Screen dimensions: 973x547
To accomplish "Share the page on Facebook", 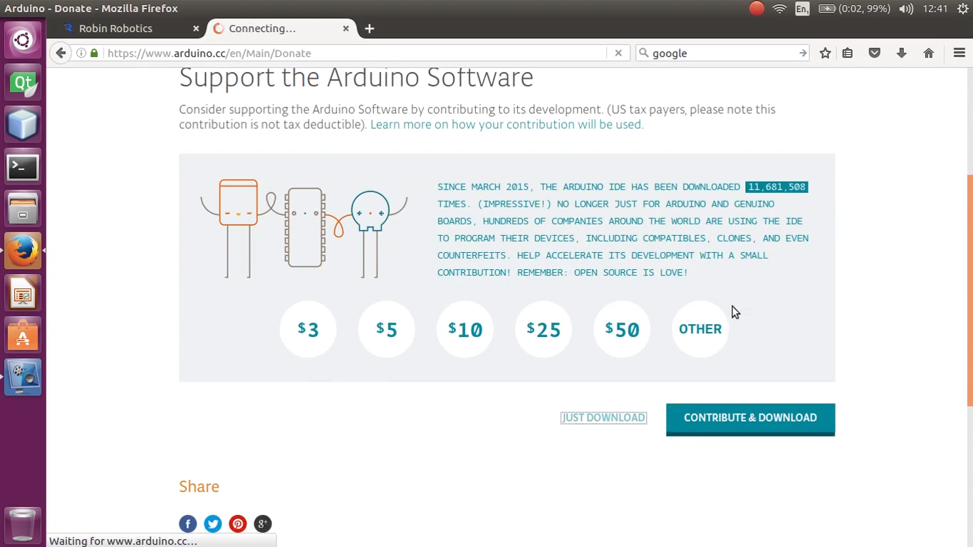I will (x=187, y=523).
